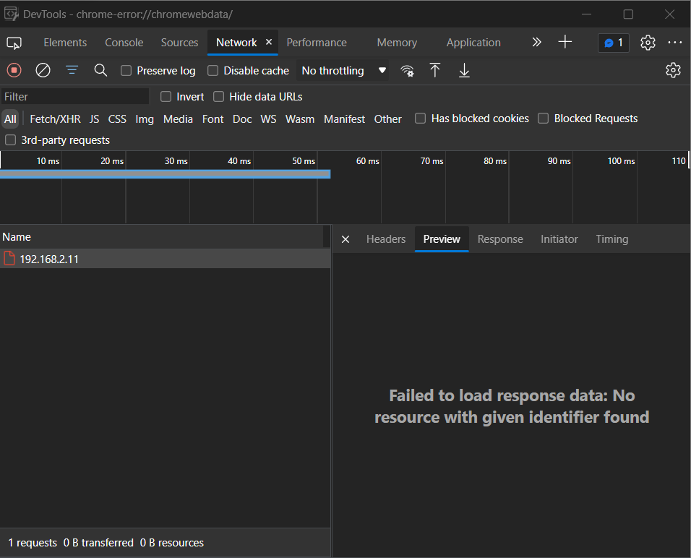Enable Disable cache checkbox
This screenshot has width=691, height=558.
click(x=213, y=71)
